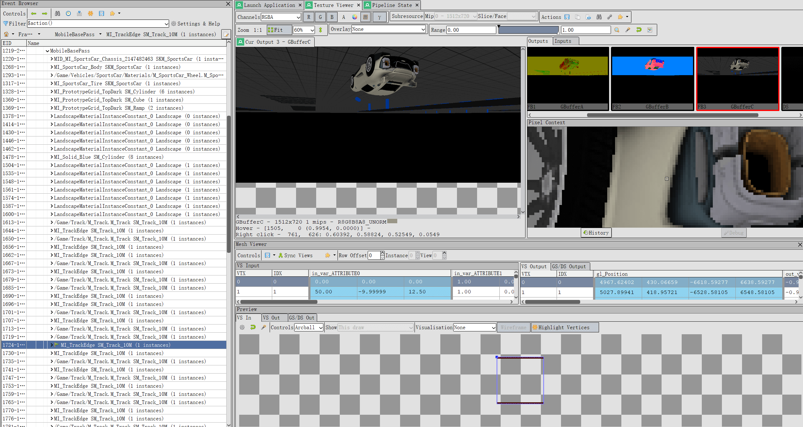Open the Overlay dropdown set to None
Viewport: 803px width, 427px height.
pyautogui.click(x=388, y=29)
